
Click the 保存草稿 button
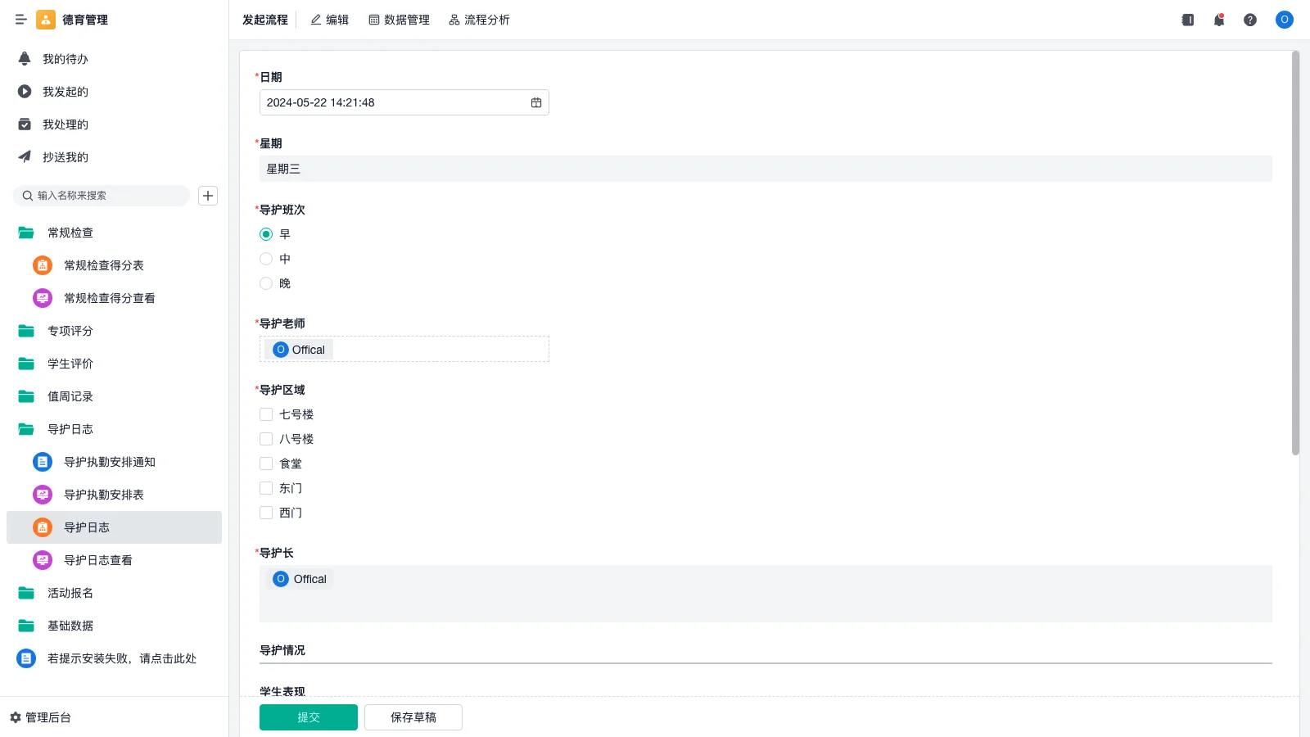(413, 717)
